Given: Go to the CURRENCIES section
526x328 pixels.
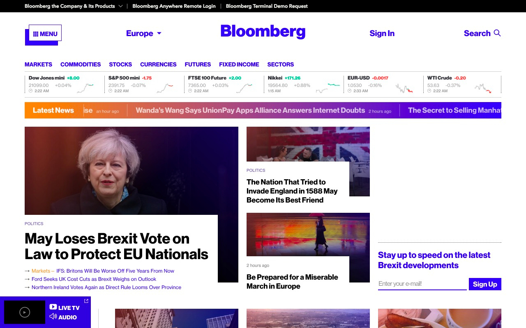Looking at the screenshot, I should pyautogui.click(x=158, y=64).
